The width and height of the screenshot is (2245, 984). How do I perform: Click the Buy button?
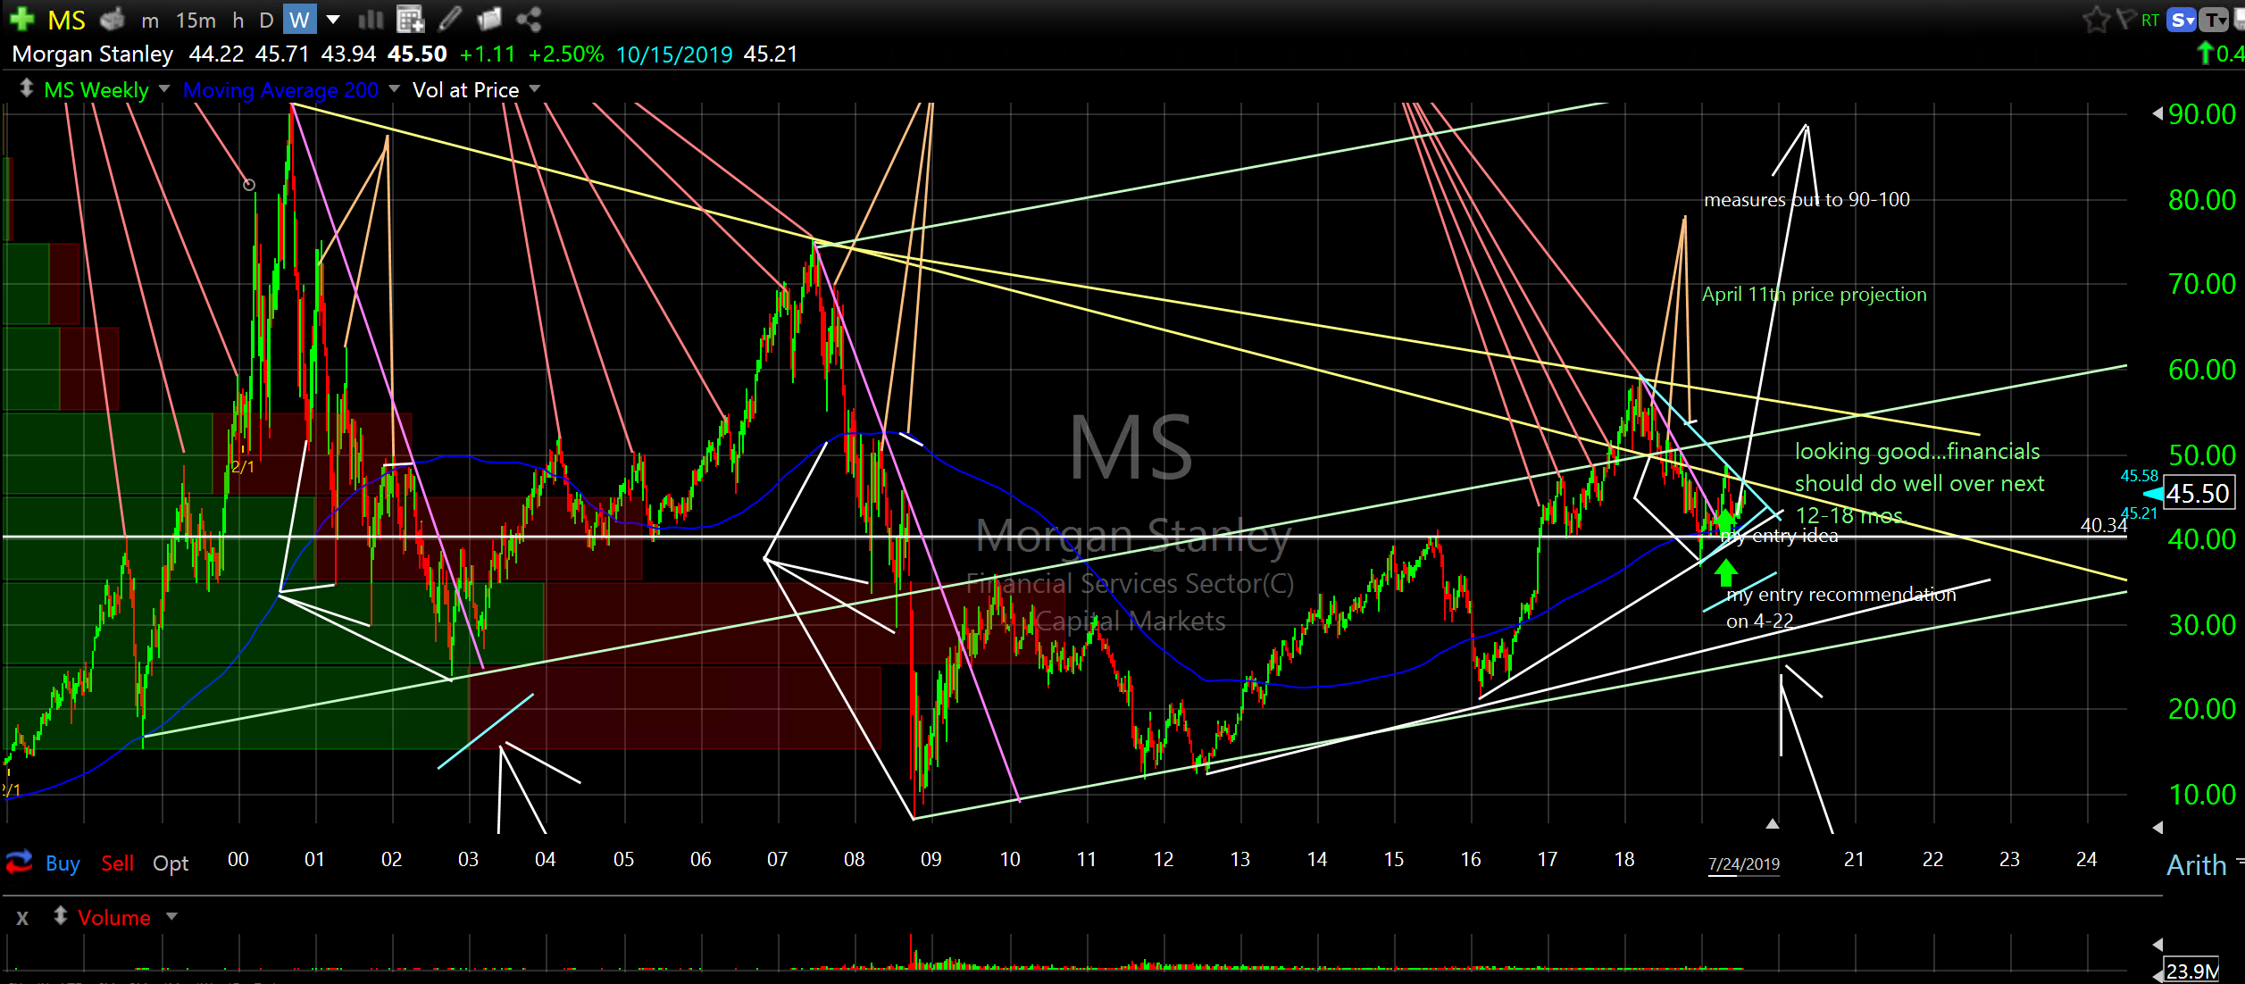(x=63, y=863)
